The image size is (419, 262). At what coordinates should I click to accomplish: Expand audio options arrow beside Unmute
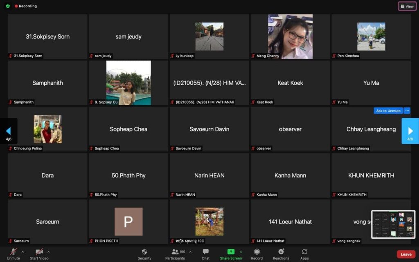pyautogui.click(x=23, y=252)
